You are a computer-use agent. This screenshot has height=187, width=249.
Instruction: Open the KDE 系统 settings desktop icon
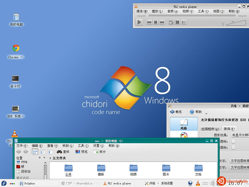15,112
